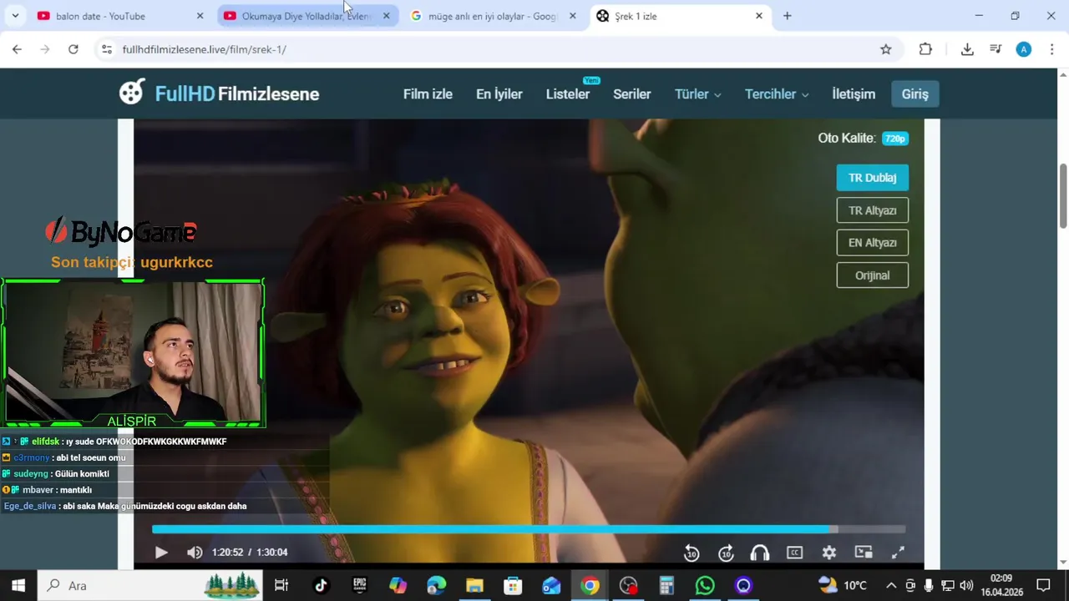Enter fullscreen video mode
The height and width of the screenshot is (601, 1069).
pos(898,553)
